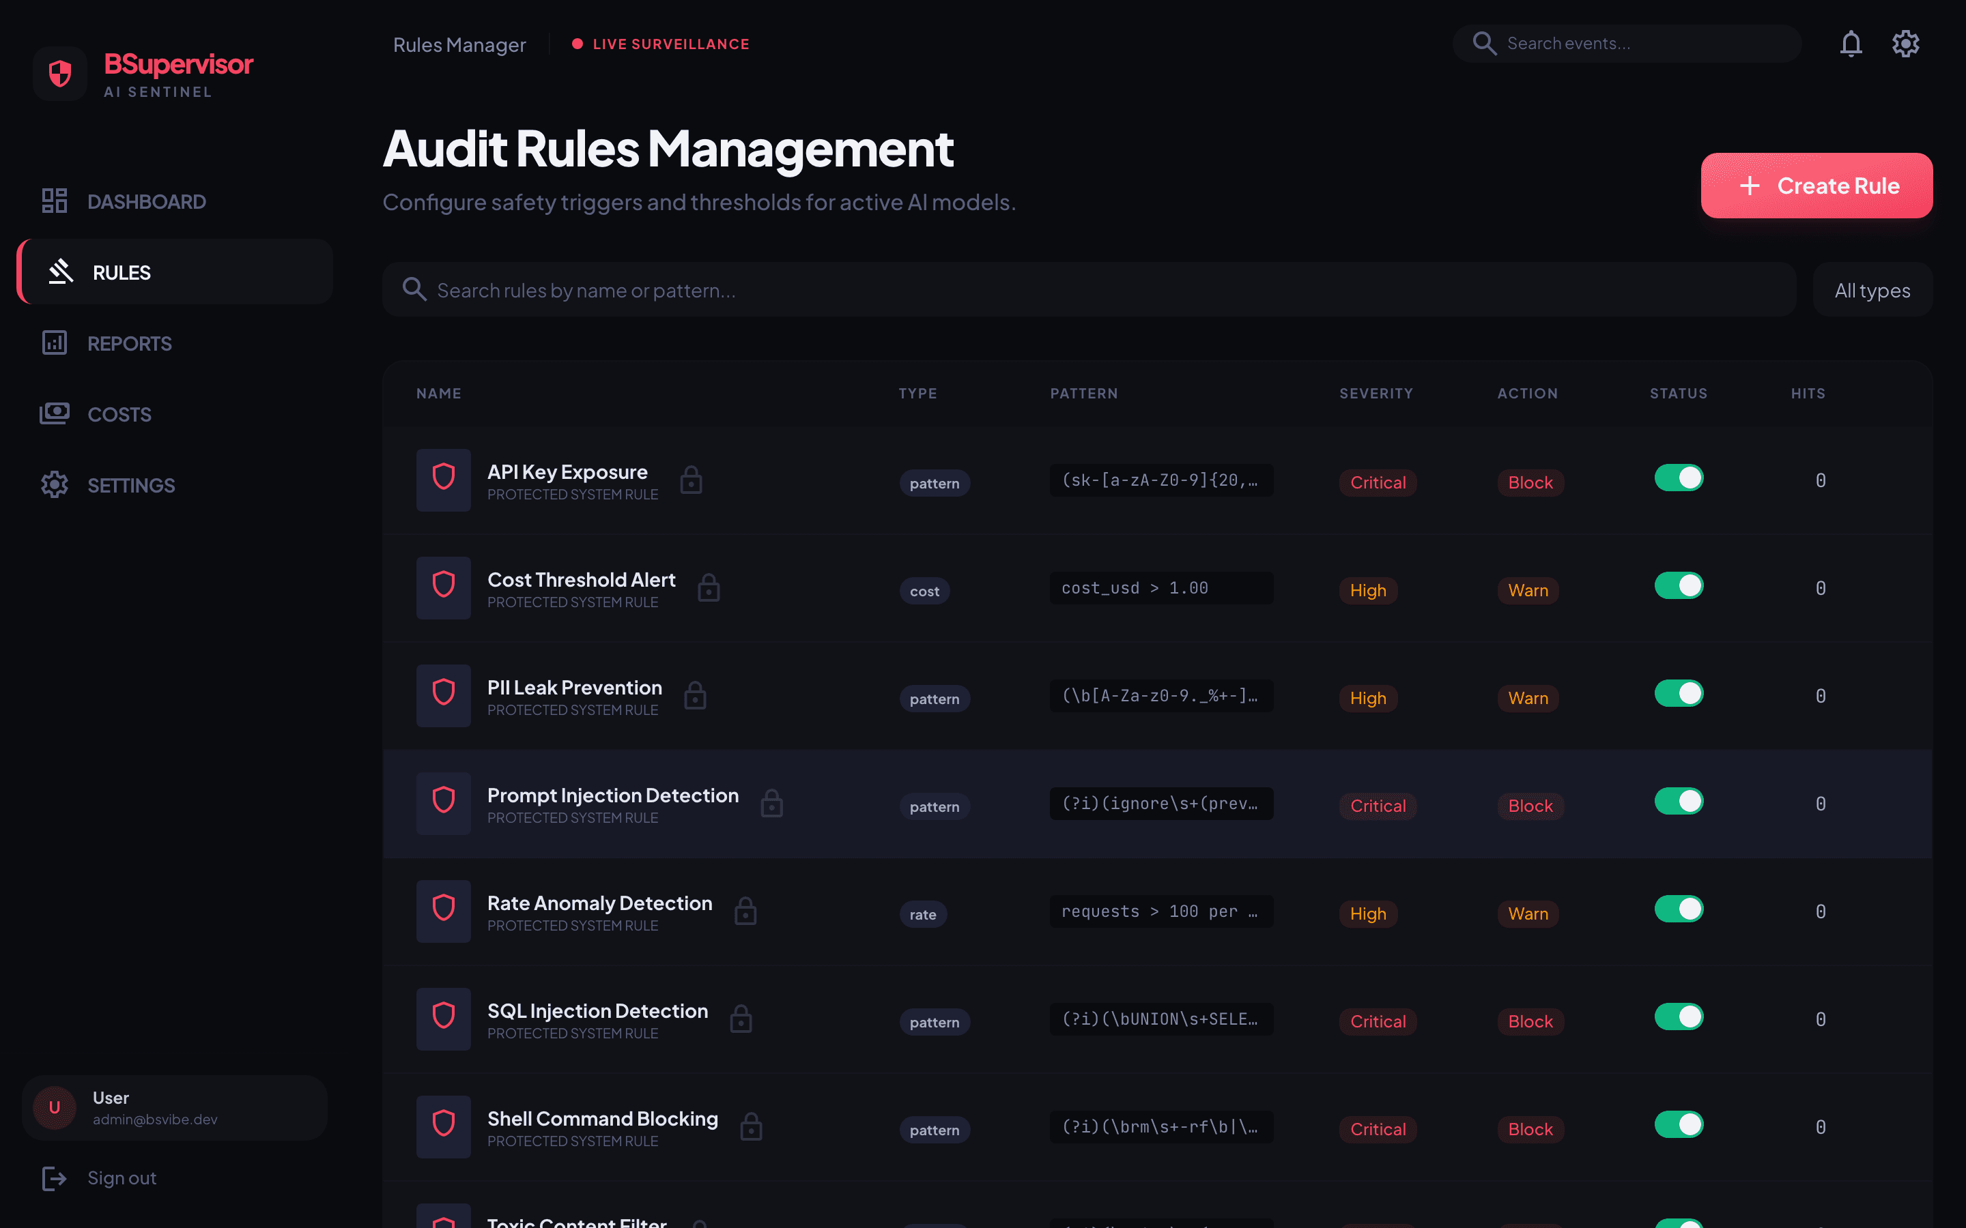This screenshot has width=1966, height=1228.
Task: Click the lock icon beside Shell Command Blocking
Action: pos(752,1126)
